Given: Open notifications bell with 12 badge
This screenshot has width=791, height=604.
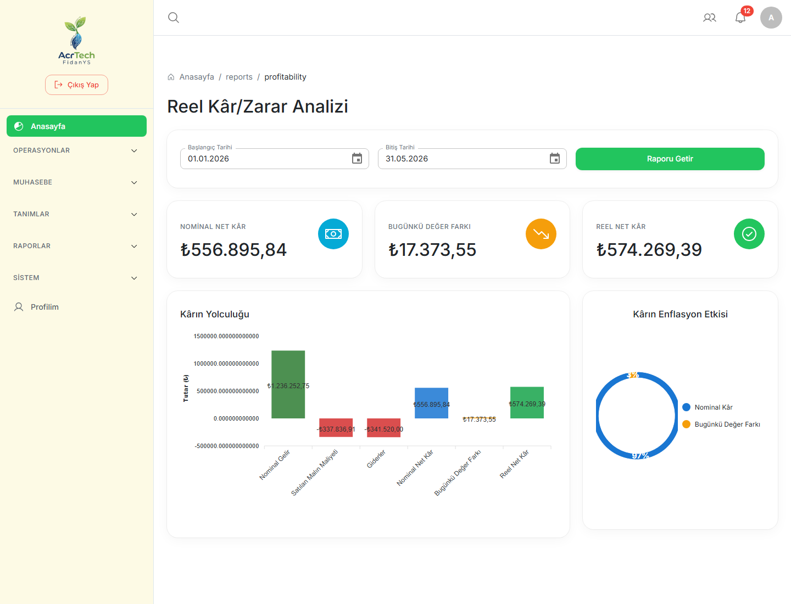Looking at the screenshot, I should [x=740, y=18].
